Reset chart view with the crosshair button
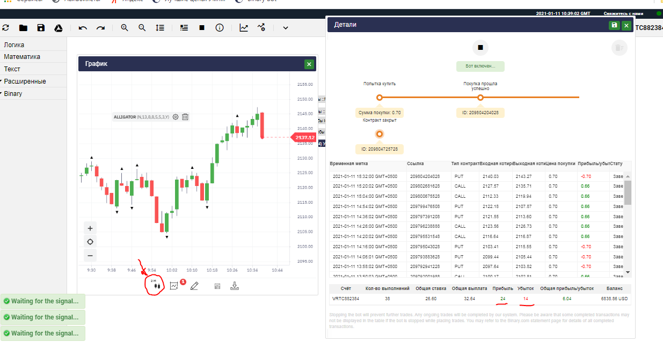 click(x=90, y=242)
